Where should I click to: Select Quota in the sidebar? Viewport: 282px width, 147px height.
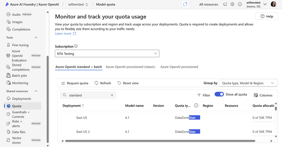point(23,106)
